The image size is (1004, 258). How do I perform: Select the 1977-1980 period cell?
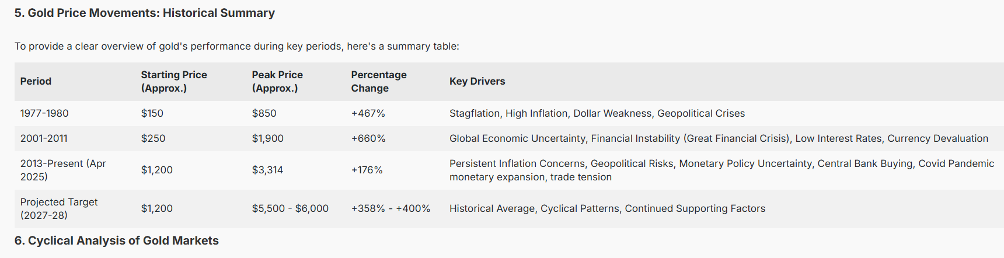pos(44,113)
